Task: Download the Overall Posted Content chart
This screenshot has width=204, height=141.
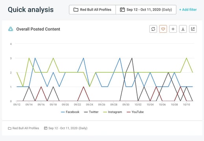Action: pos(183,29)
